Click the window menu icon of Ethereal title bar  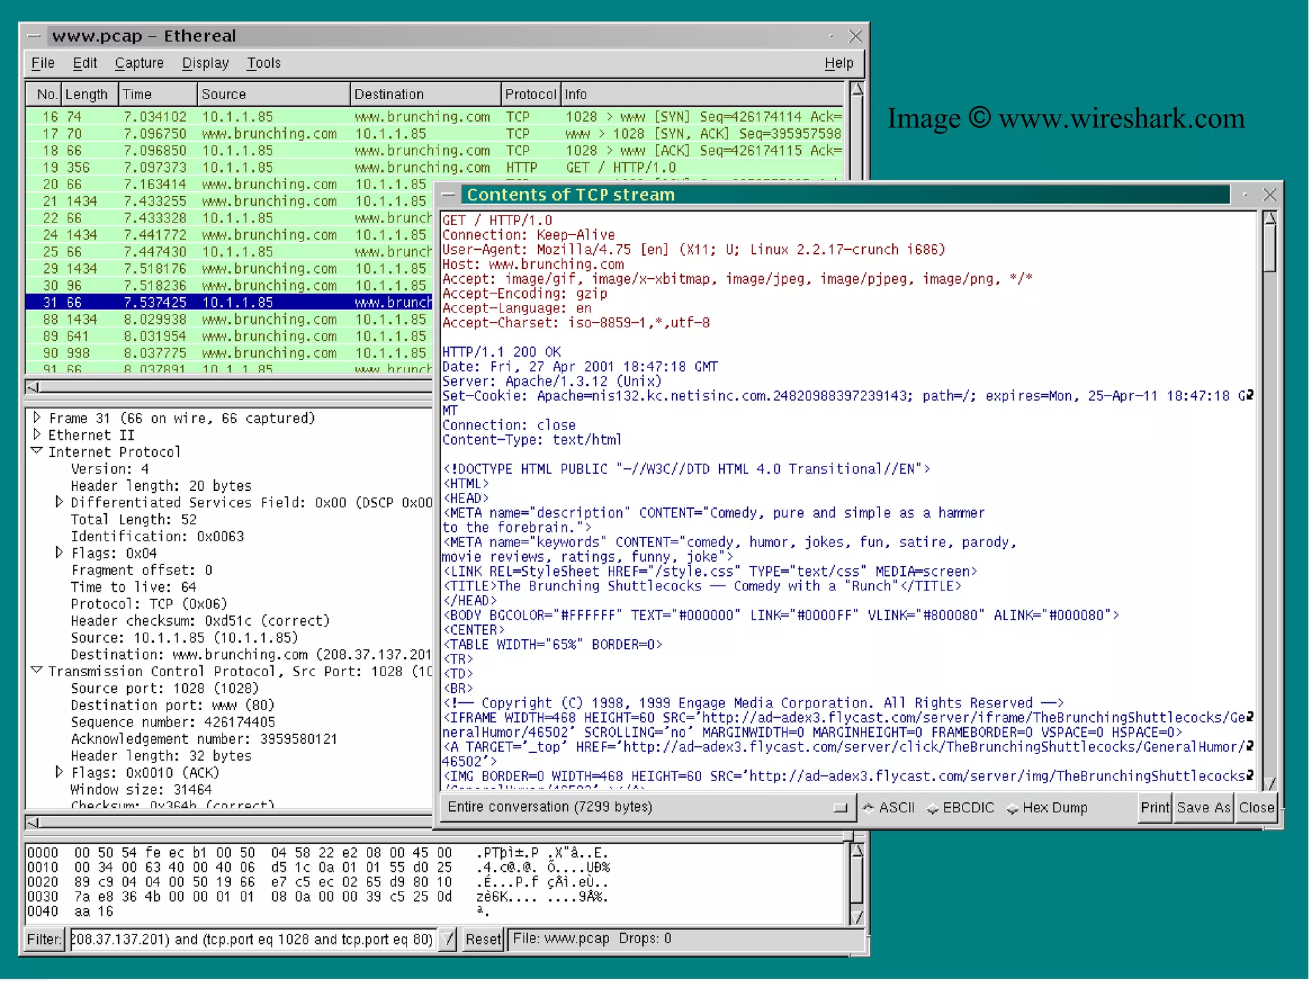pyautogui.click(x=35, y=36)
